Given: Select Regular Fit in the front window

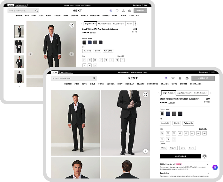Looking at the screenshot, I should 165,123.
